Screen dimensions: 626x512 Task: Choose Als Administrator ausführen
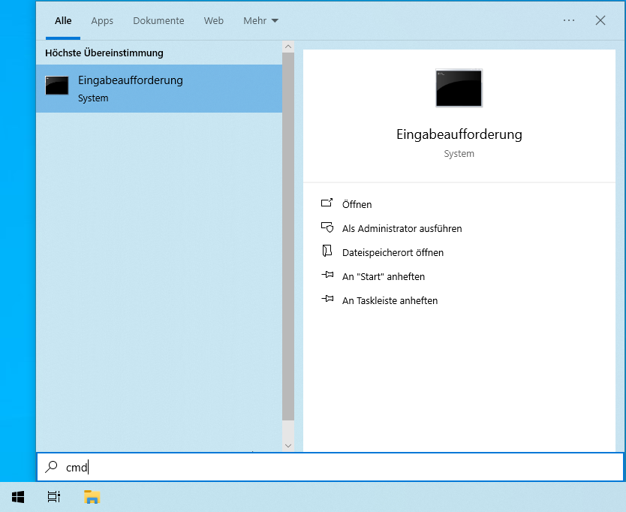tap(402, 228)
